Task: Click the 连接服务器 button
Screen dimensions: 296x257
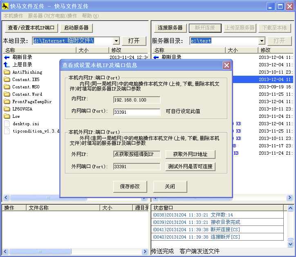Action: coord(170,28)
